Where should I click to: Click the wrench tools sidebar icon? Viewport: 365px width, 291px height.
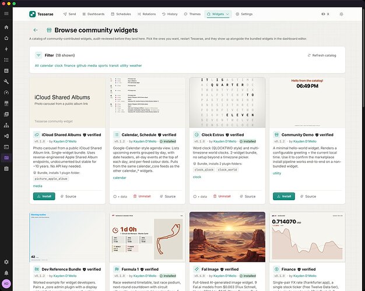coord(6,81)
